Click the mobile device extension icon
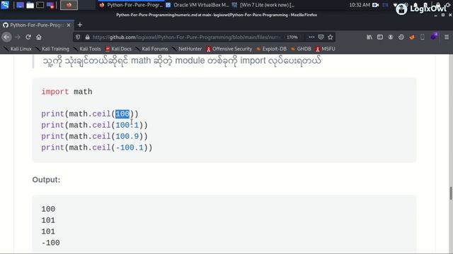This screenshot has height=254, width=453. (423, 37)
